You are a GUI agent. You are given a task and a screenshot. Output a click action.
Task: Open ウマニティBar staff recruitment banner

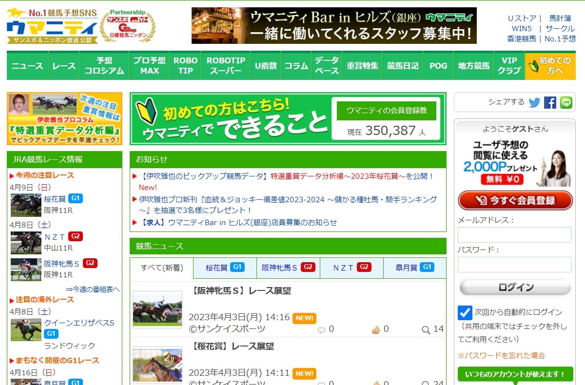pyautogui.click(x=334, y=25)
